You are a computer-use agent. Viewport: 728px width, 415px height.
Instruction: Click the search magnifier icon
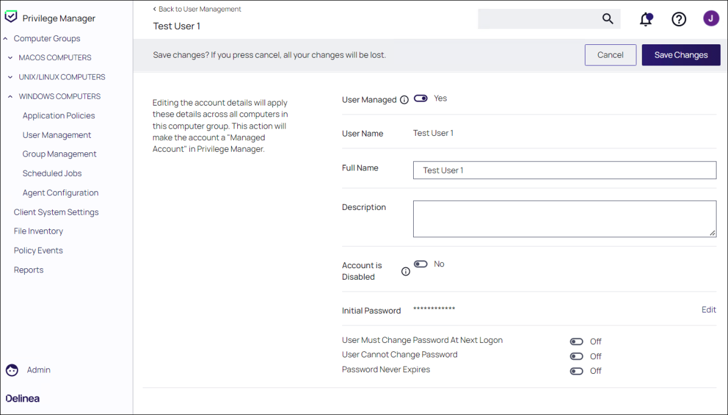[x=607, y=19]
